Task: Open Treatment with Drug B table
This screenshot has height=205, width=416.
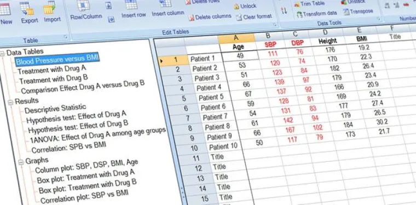Action: click(54, 79)
